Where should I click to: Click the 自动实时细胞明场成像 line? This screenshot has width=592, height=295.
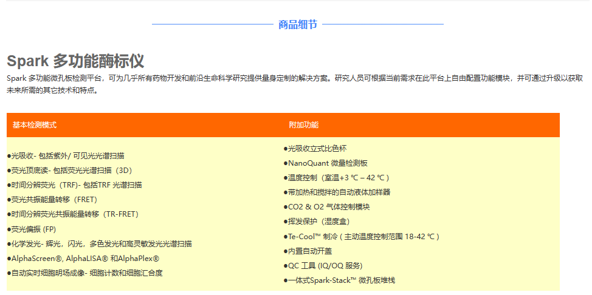pyautogui.click(x=85, y=273)
